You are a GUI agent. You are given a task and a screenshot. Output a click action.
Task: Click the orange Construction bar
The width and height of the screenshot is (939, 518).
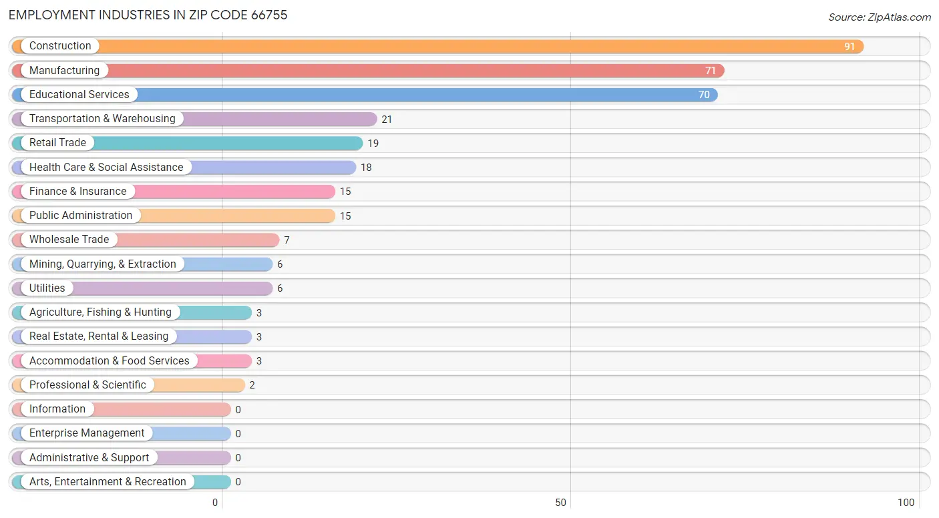438,46
